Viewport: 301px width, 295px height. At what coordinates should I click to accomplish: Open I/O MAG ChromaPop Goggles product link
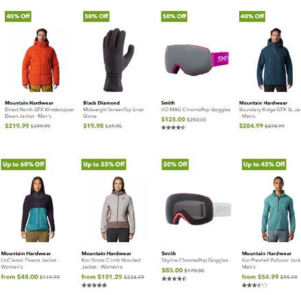tap(196, 110)
